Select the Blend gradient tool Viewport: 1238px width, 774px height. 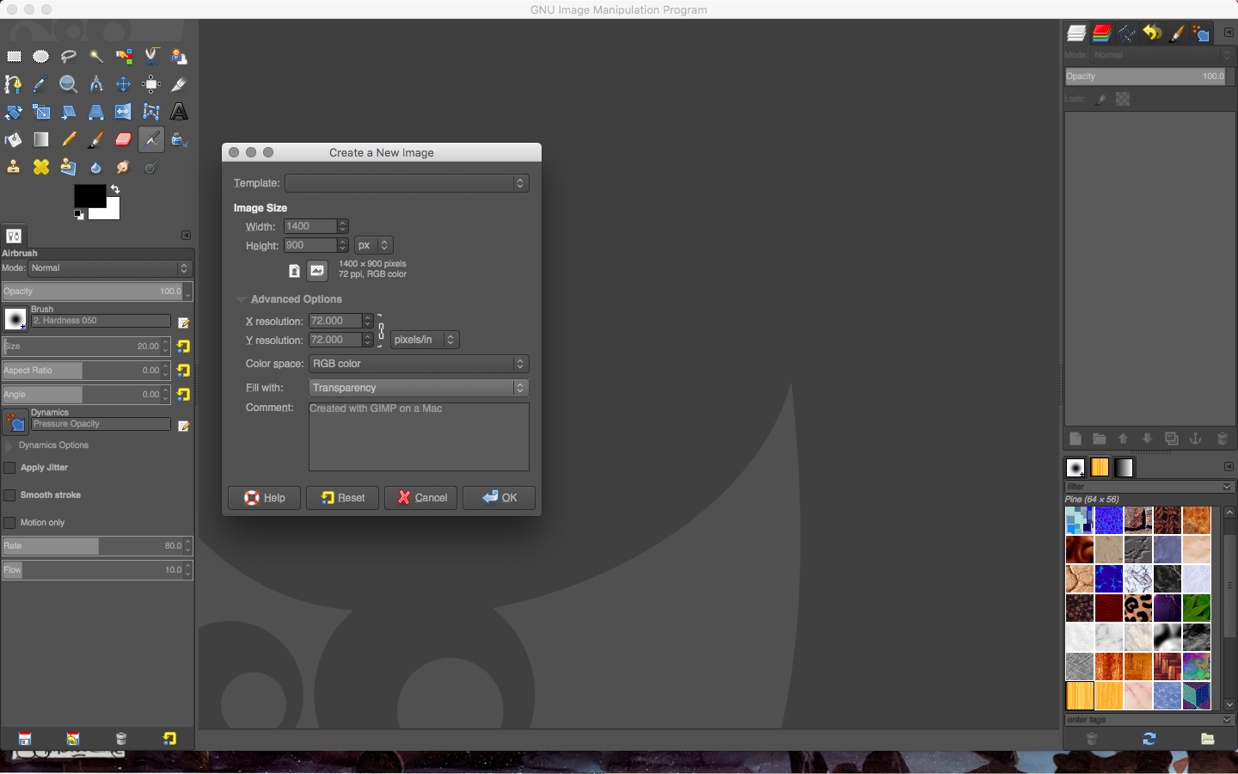click(41, 139)
